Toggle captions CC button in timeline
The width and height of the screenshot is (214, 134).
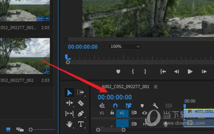[x=168, y=106]
